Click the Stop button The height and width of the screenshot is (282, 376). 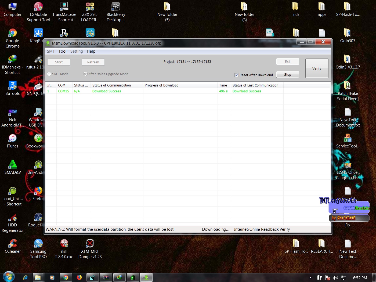288,74
